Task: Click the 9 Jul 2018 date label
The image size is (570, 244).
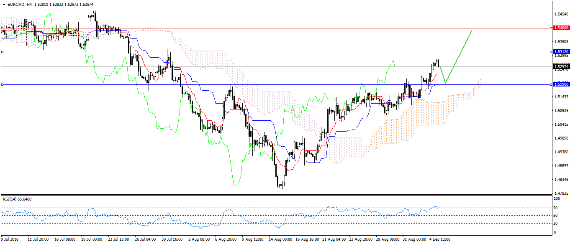Action: (10, 239)
